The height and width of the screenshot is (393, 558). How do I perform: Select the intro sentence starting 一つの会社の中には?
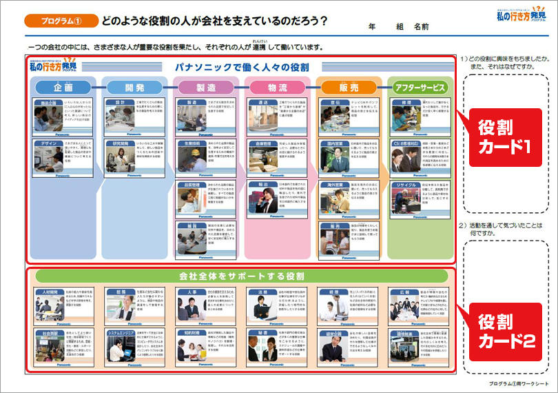(x=176, y=47)
